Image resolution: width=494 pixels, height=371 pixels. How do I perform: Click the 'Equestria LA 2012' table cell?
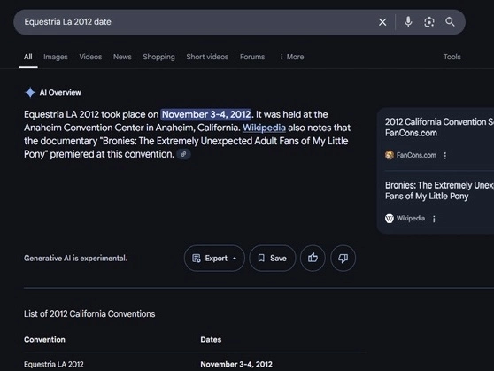54,365
